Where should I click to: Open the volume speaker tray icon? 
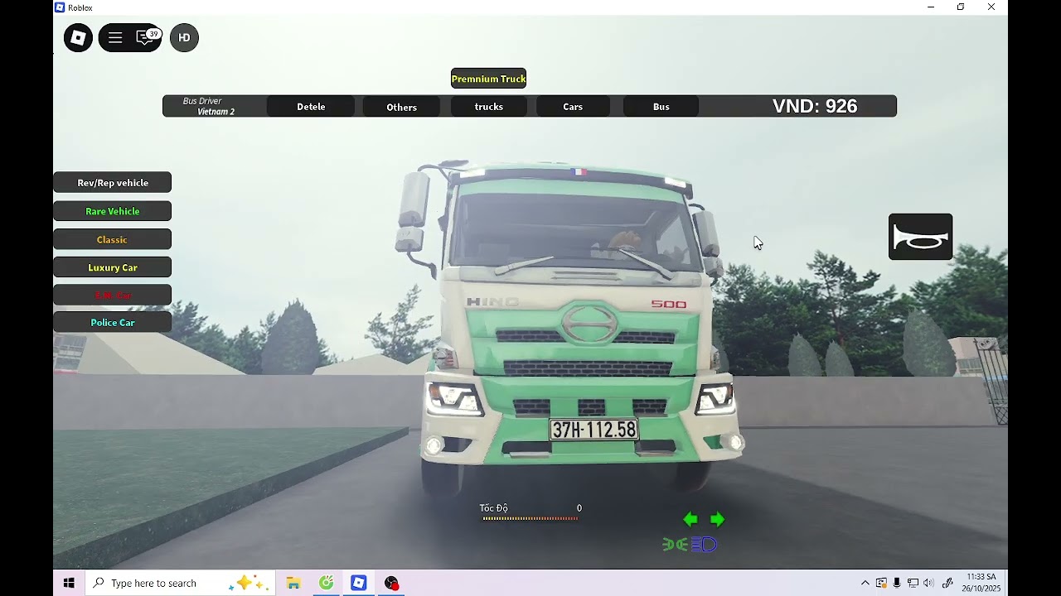click(928, 583)
